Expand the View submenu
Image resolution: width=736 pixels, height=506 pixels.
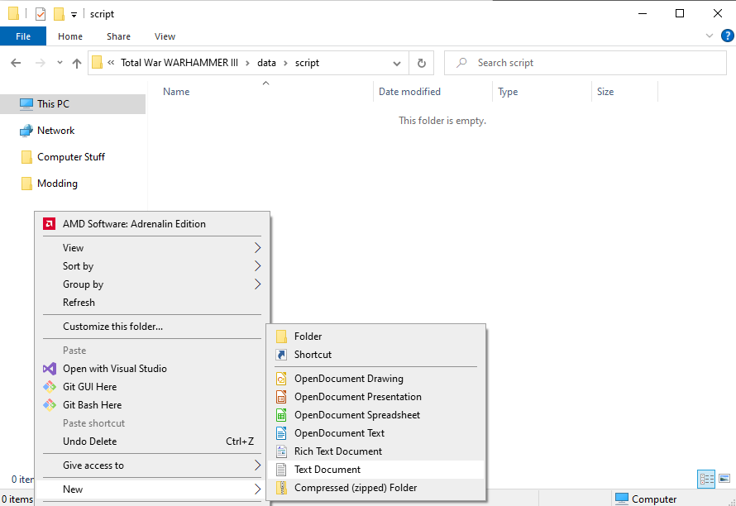(152, 248)
